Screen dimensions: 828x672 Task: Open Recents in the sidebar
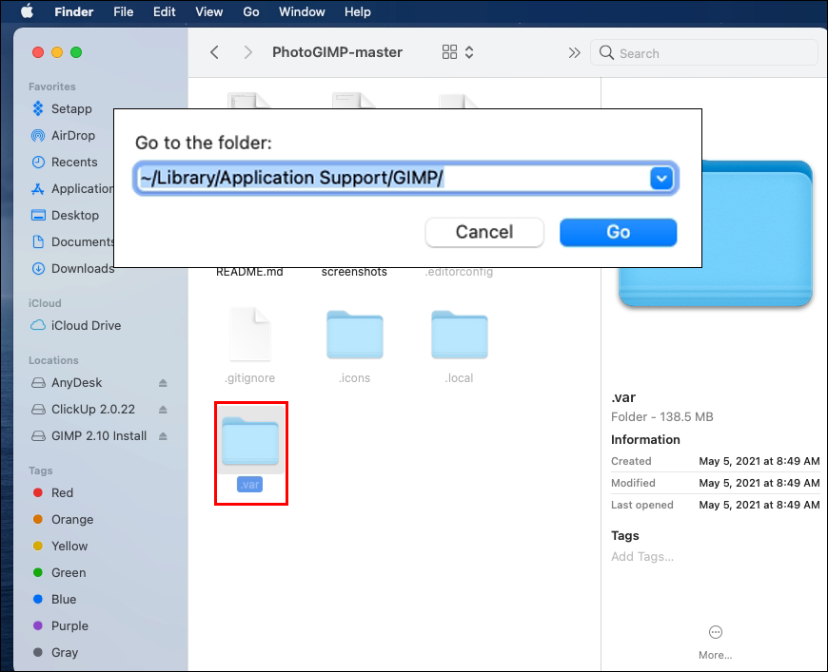coord(74,162)
